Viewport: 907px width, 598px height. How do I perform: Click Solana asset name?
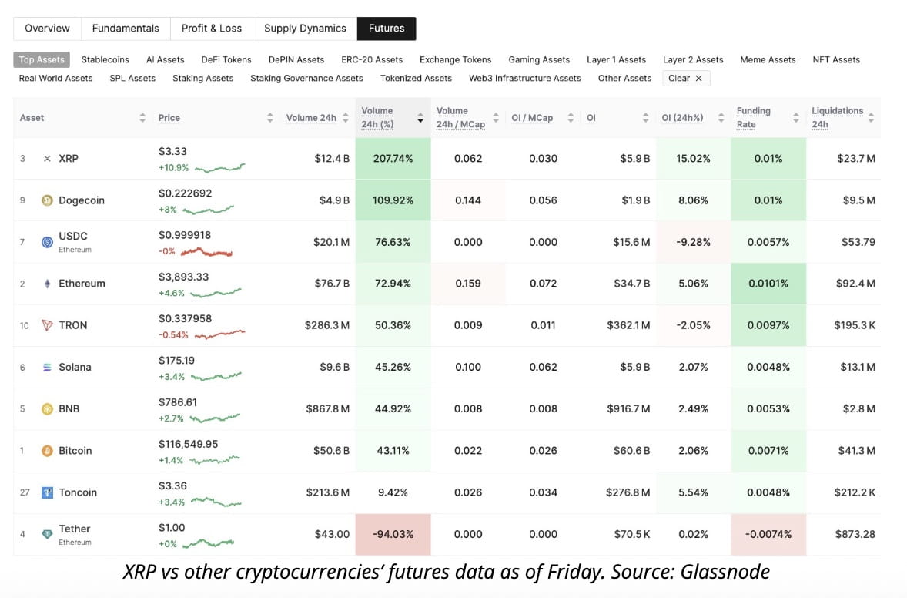coord(75,367)
